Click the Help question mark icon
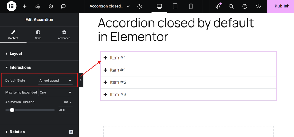294x137 pixels. [x=245, y=6]
